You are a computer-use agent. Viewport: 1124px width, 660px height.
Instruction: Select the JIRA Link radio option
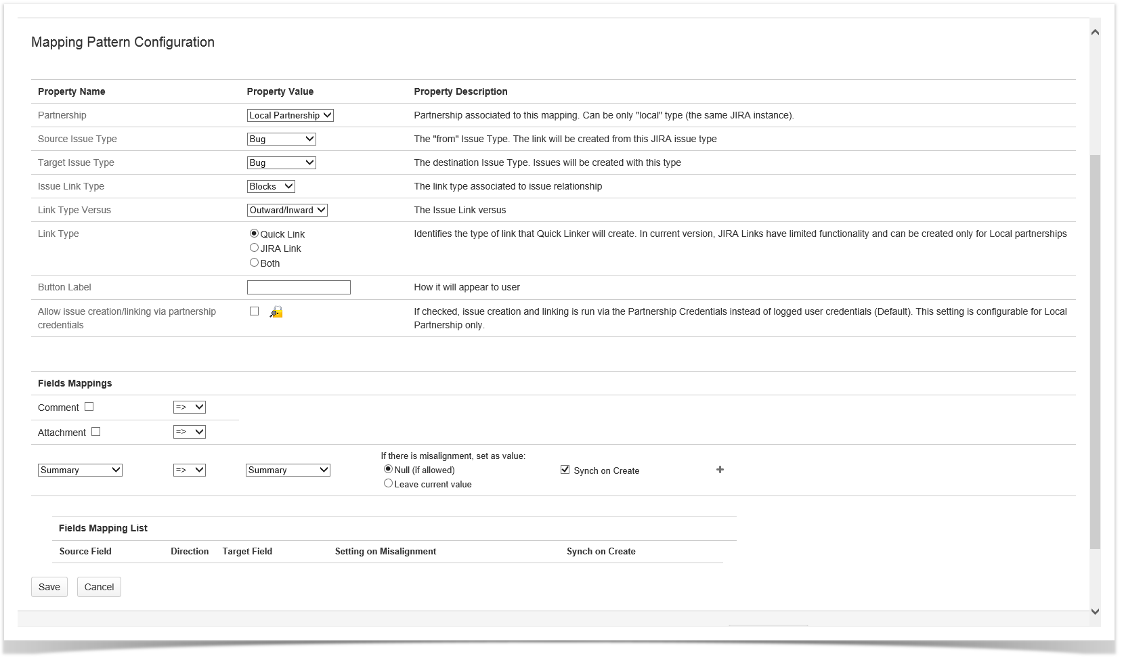click(254, 248)
